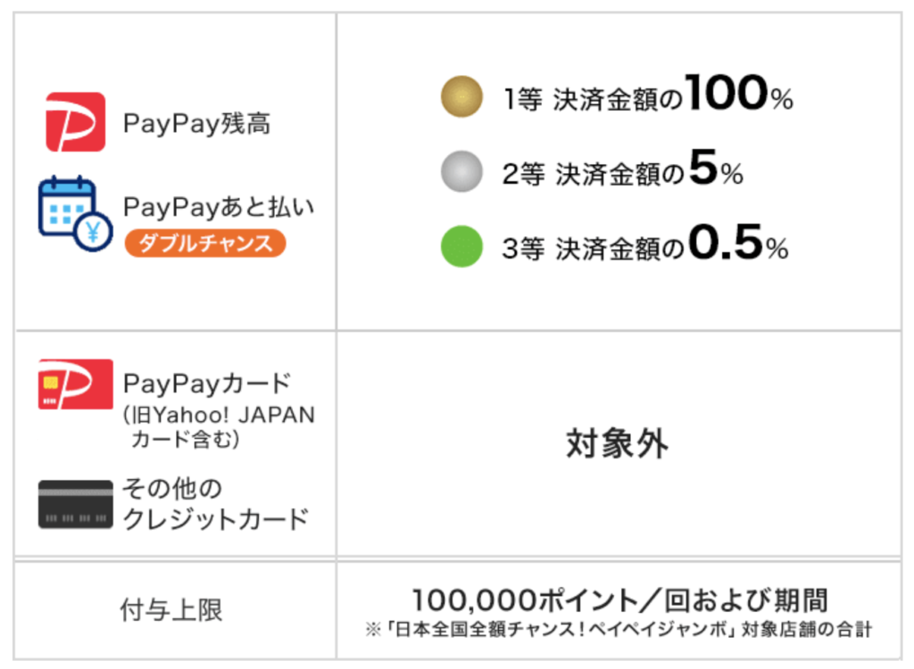This screenshot has width=914, height=669.
Task: Select the gold 1等 medal circle
Action: click(x=461, y=96)
